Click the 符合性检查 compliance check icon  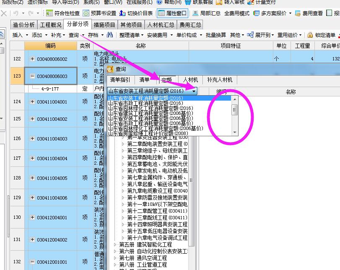coord(49,13)
